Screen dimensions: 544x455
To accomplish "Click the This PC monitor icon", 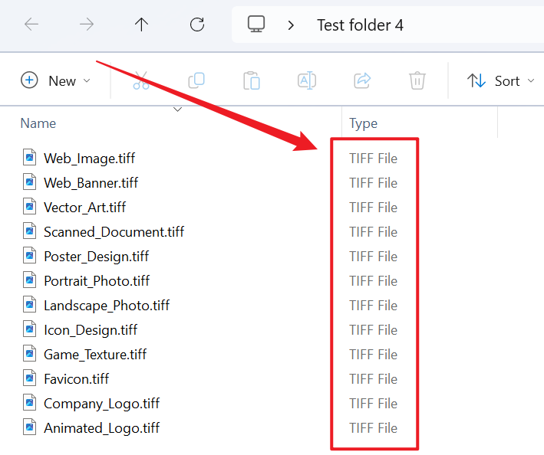I will [x=256, y=24].
